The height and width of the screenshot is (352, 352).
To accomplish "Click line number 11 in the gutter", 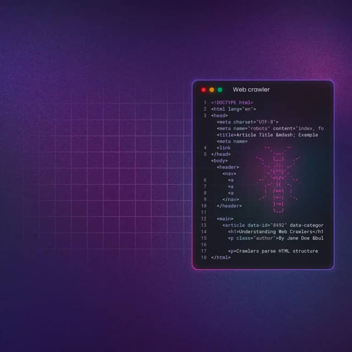I will (x=203, y=212).
